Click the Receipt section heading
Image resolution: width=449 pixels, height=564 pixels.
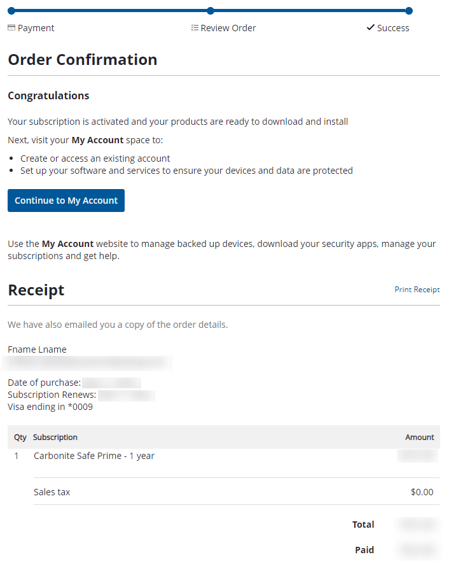[x=36, y=290]
